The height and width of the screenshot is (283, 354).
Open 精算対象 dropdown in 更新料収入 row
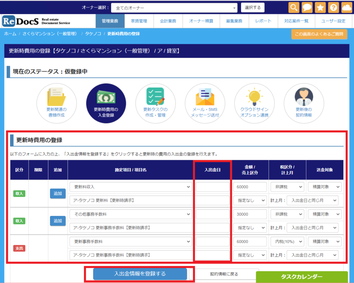[x=325, y=187]
